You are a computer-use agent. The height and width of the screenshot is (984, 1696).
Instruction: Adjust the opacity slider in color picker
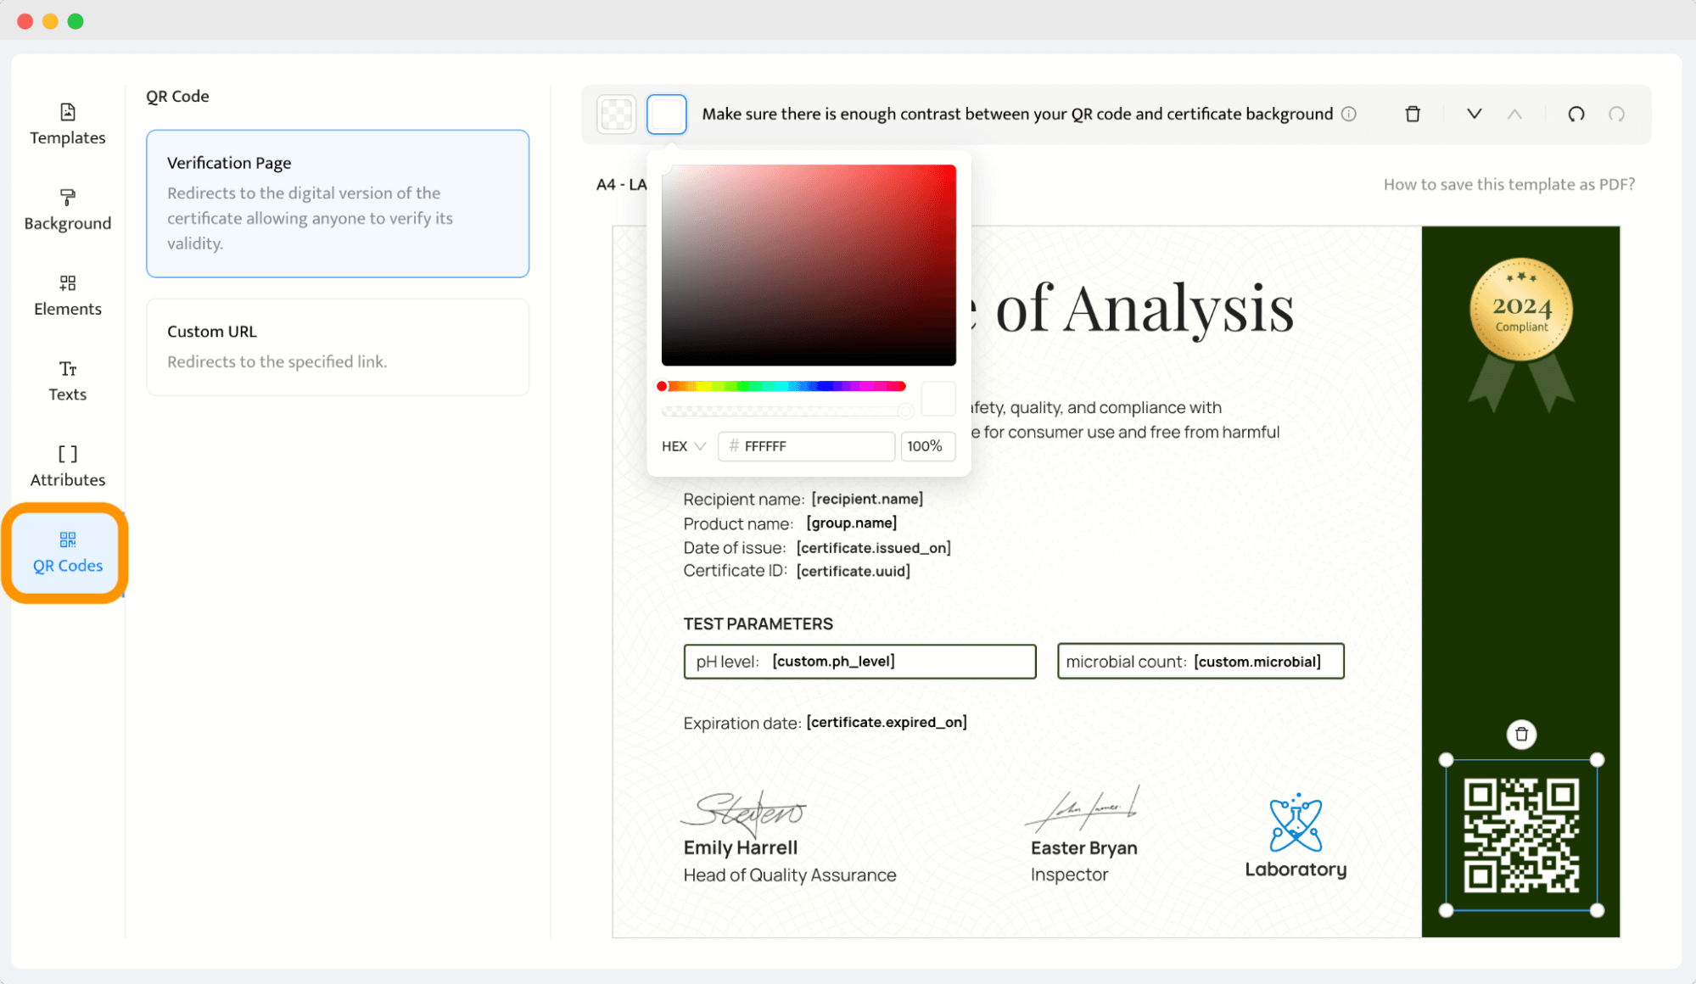[786, 411]
